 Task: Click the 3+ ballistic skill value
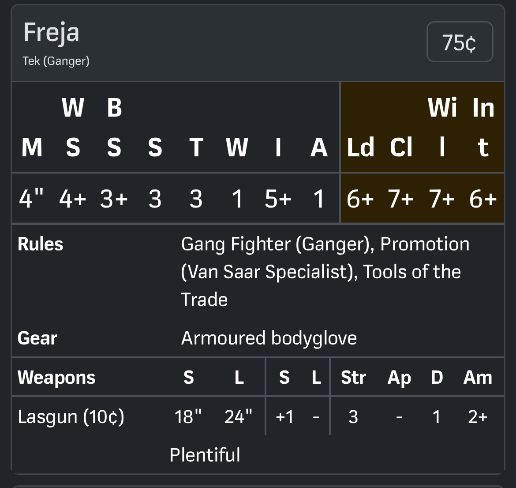(x=114, y=199)
